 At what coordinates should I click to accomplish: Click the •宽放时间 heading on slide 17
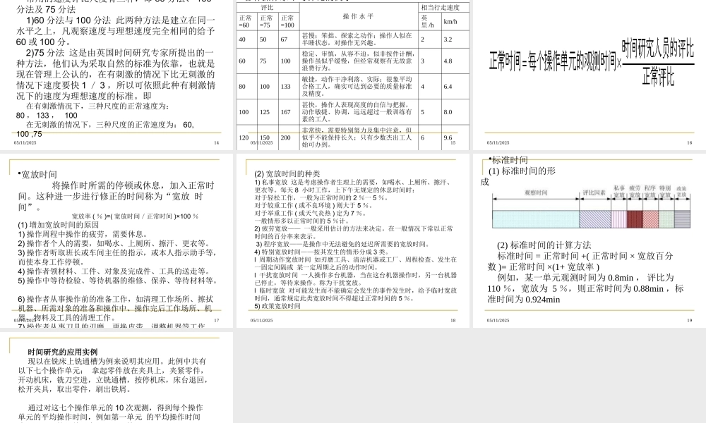(38, 174)
